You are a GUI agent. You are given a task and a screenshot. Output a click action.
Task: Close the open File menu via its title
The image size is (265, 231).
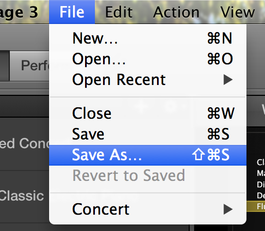(72, 12)
